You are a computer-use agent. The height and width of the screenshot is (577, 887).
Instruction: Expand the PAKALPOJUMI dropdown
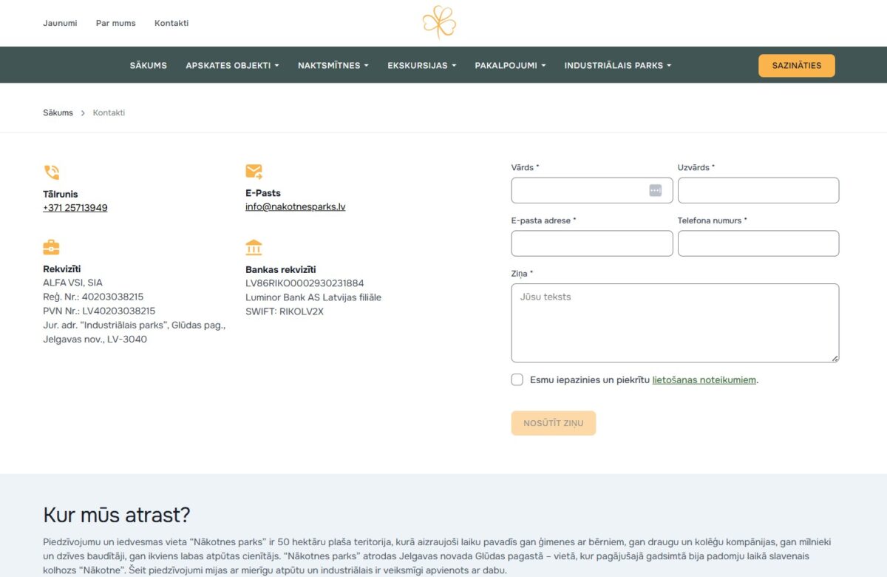point(510,65)
